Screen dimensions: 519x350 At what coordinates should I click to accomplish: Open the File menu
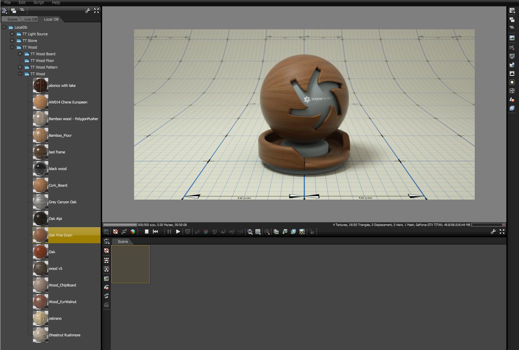click(x=7, y=2)
